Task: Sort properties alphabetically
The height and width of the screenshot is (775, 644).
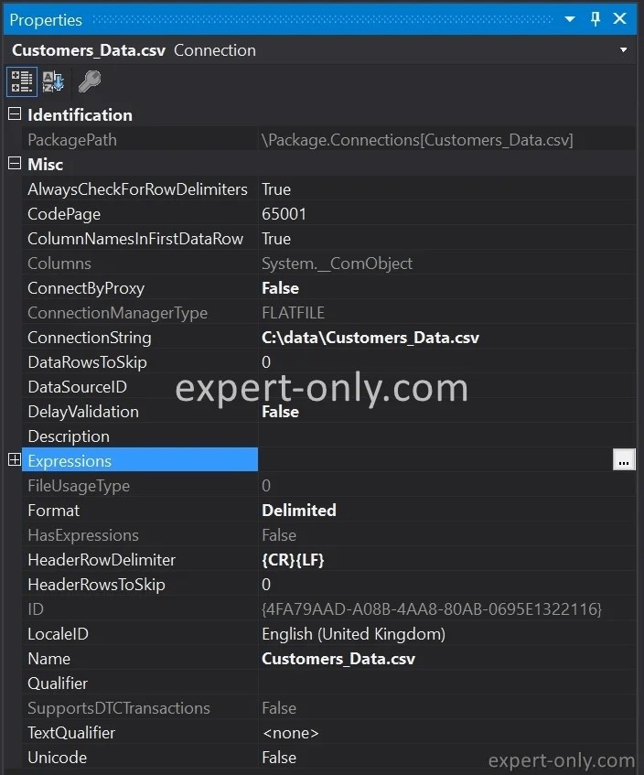Action: point(53,81)
